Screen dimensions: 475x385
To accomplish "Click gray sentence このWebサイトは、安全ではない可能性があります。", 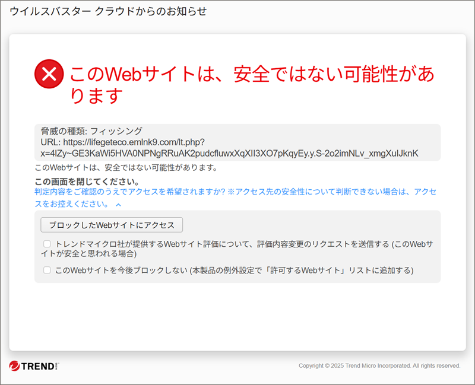I will pos(126,167).
